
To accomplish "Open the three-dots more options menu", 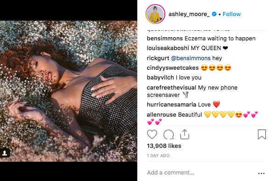I will 261,173.
